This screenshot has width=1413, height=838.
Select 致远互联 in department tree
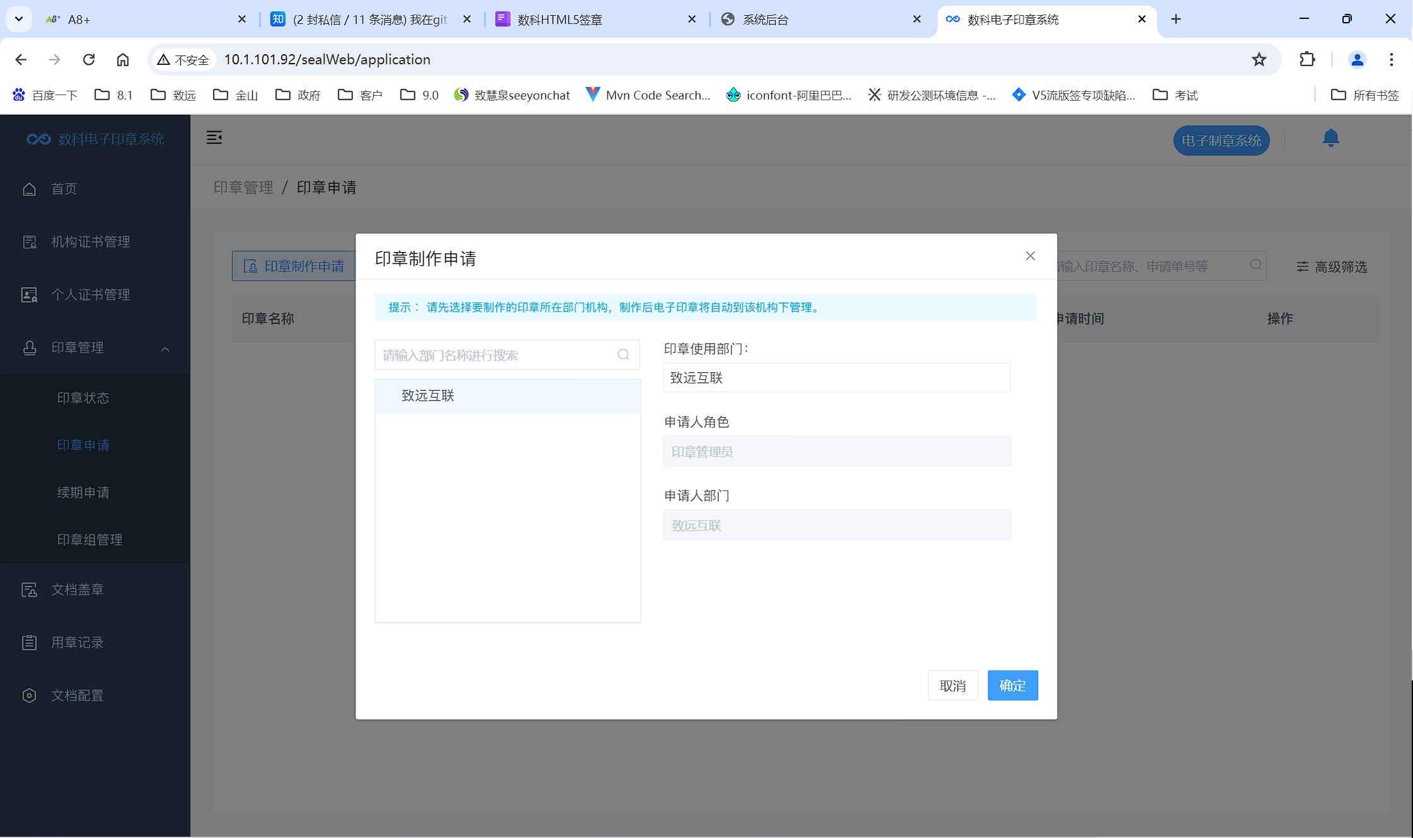pos(429,396)
